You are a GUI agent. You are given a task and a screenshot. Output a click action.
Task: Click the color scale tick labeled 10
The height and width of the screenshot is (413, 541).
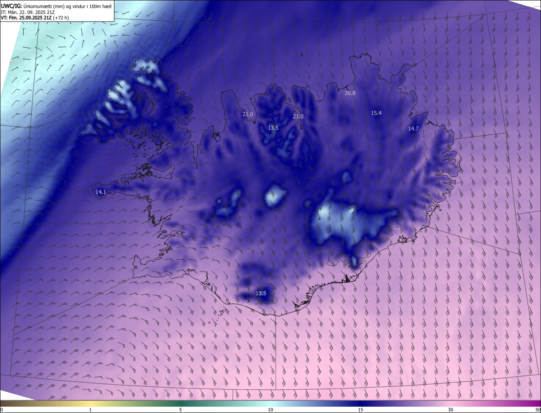point(270,410)
